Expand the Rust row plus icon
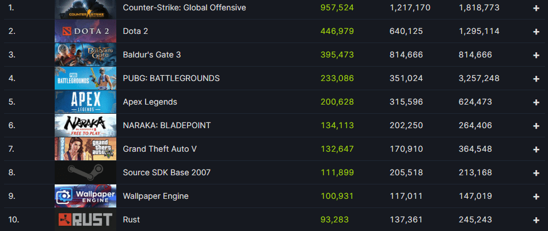Viewport: 548px width, 231px height. 536,220
